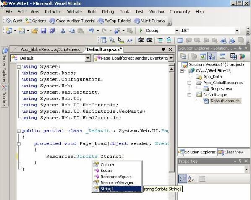The width and height of the screenshot is (251, 200).
Task: Toggle auto-hide pin on Properties panel
Action: coord(240,161)
